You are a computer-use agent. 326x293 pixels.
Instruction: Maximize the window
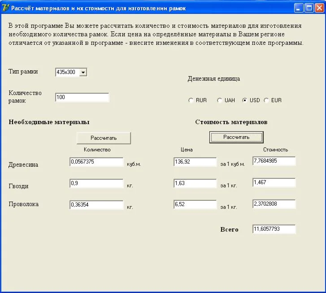[x=309, y=8]
